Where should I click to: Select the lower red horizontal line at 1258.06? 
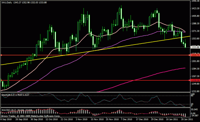[95, 80]
